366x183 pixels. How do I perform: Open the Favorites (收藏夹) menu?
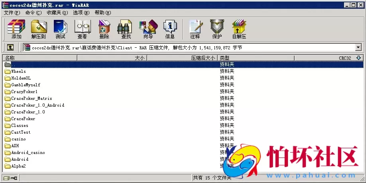coord(57,13)
